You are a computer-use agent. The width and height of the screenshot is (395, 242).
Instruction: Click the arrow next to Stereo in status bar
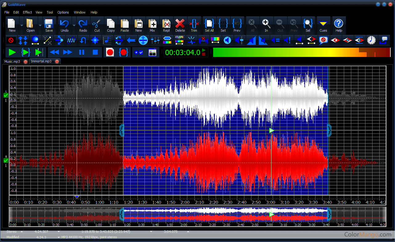coord(22,232)
